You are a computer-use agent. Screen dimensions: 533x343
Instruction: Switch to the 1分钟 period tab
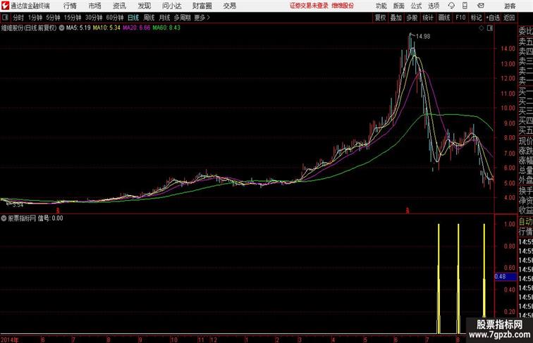tap(35, 18)
